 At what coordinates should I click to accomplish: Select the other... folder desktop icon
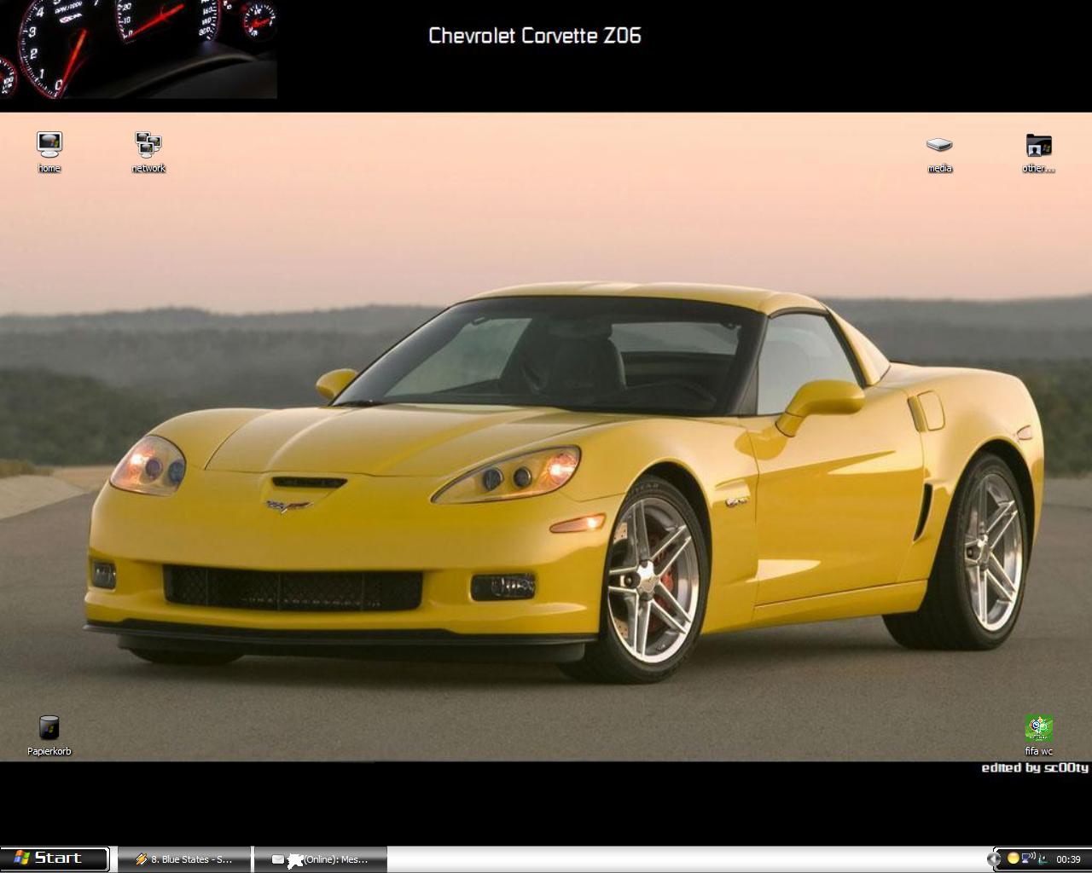click(x=1038, y=152)
